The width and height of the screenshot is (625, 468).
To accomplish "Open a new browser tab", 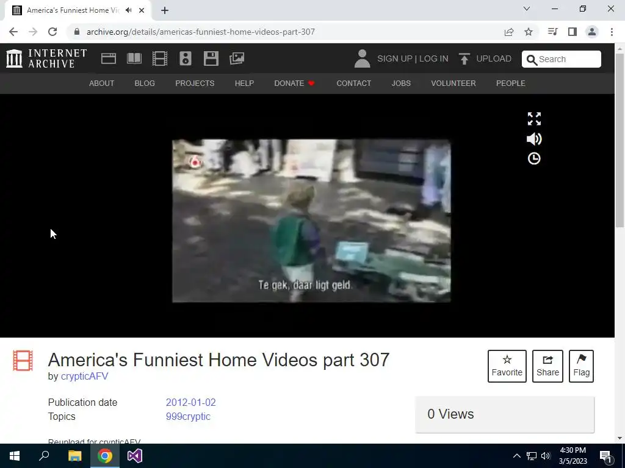I will coord(165,10).
